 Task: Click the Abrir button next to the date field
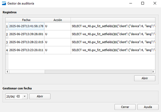click(x=40, y=96)
